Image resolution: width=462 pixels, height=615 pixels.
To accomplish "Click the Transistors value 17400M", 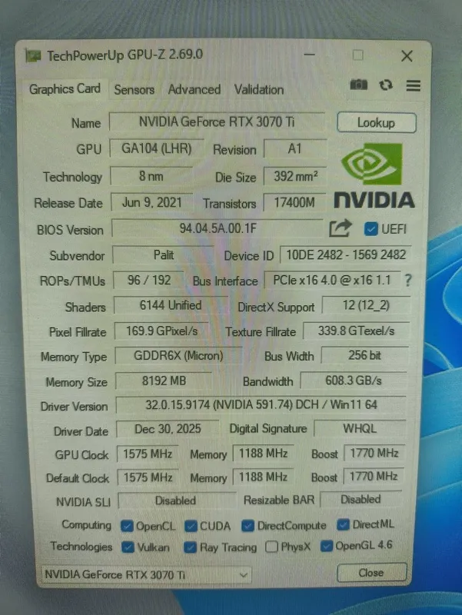I will click(294, 203).
